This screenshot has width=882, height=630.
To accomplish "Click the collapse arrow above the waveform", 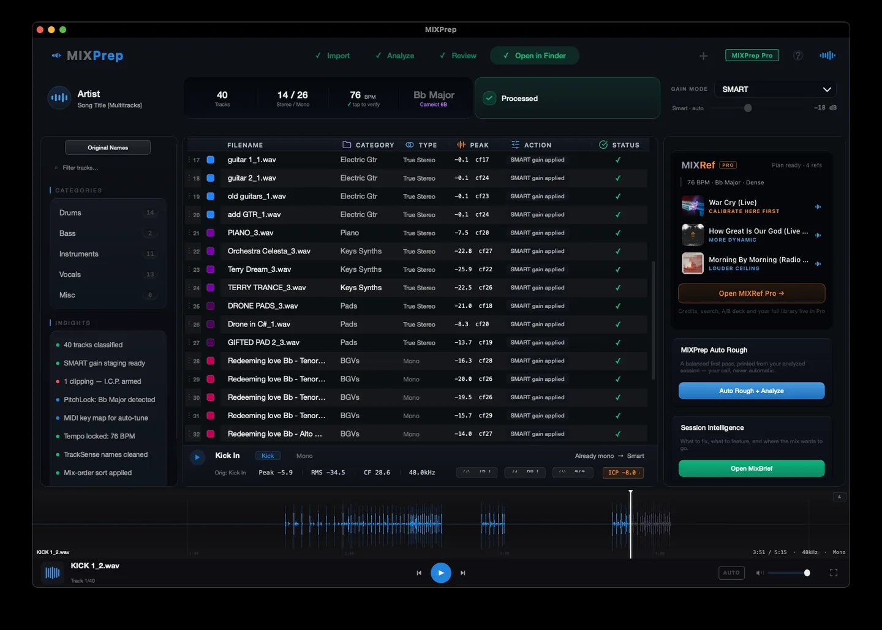I will (840, 497).
